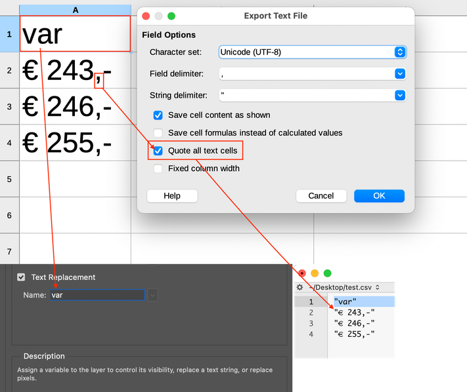The height and width of the screenshot is (392, 467).
Task: Select cell containing € 246,-
Action: point(75,106)
